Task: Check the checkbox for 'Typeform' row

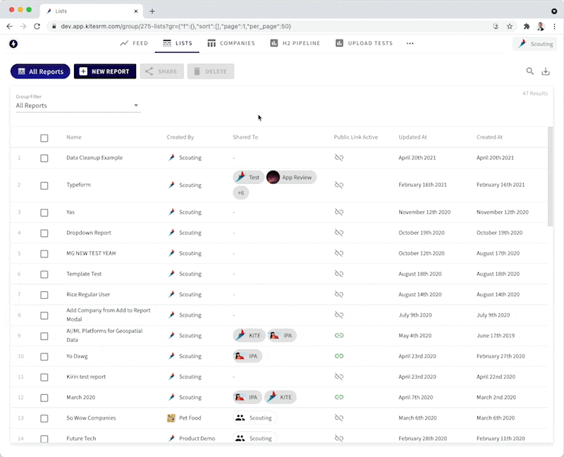Action: point(44,185)
